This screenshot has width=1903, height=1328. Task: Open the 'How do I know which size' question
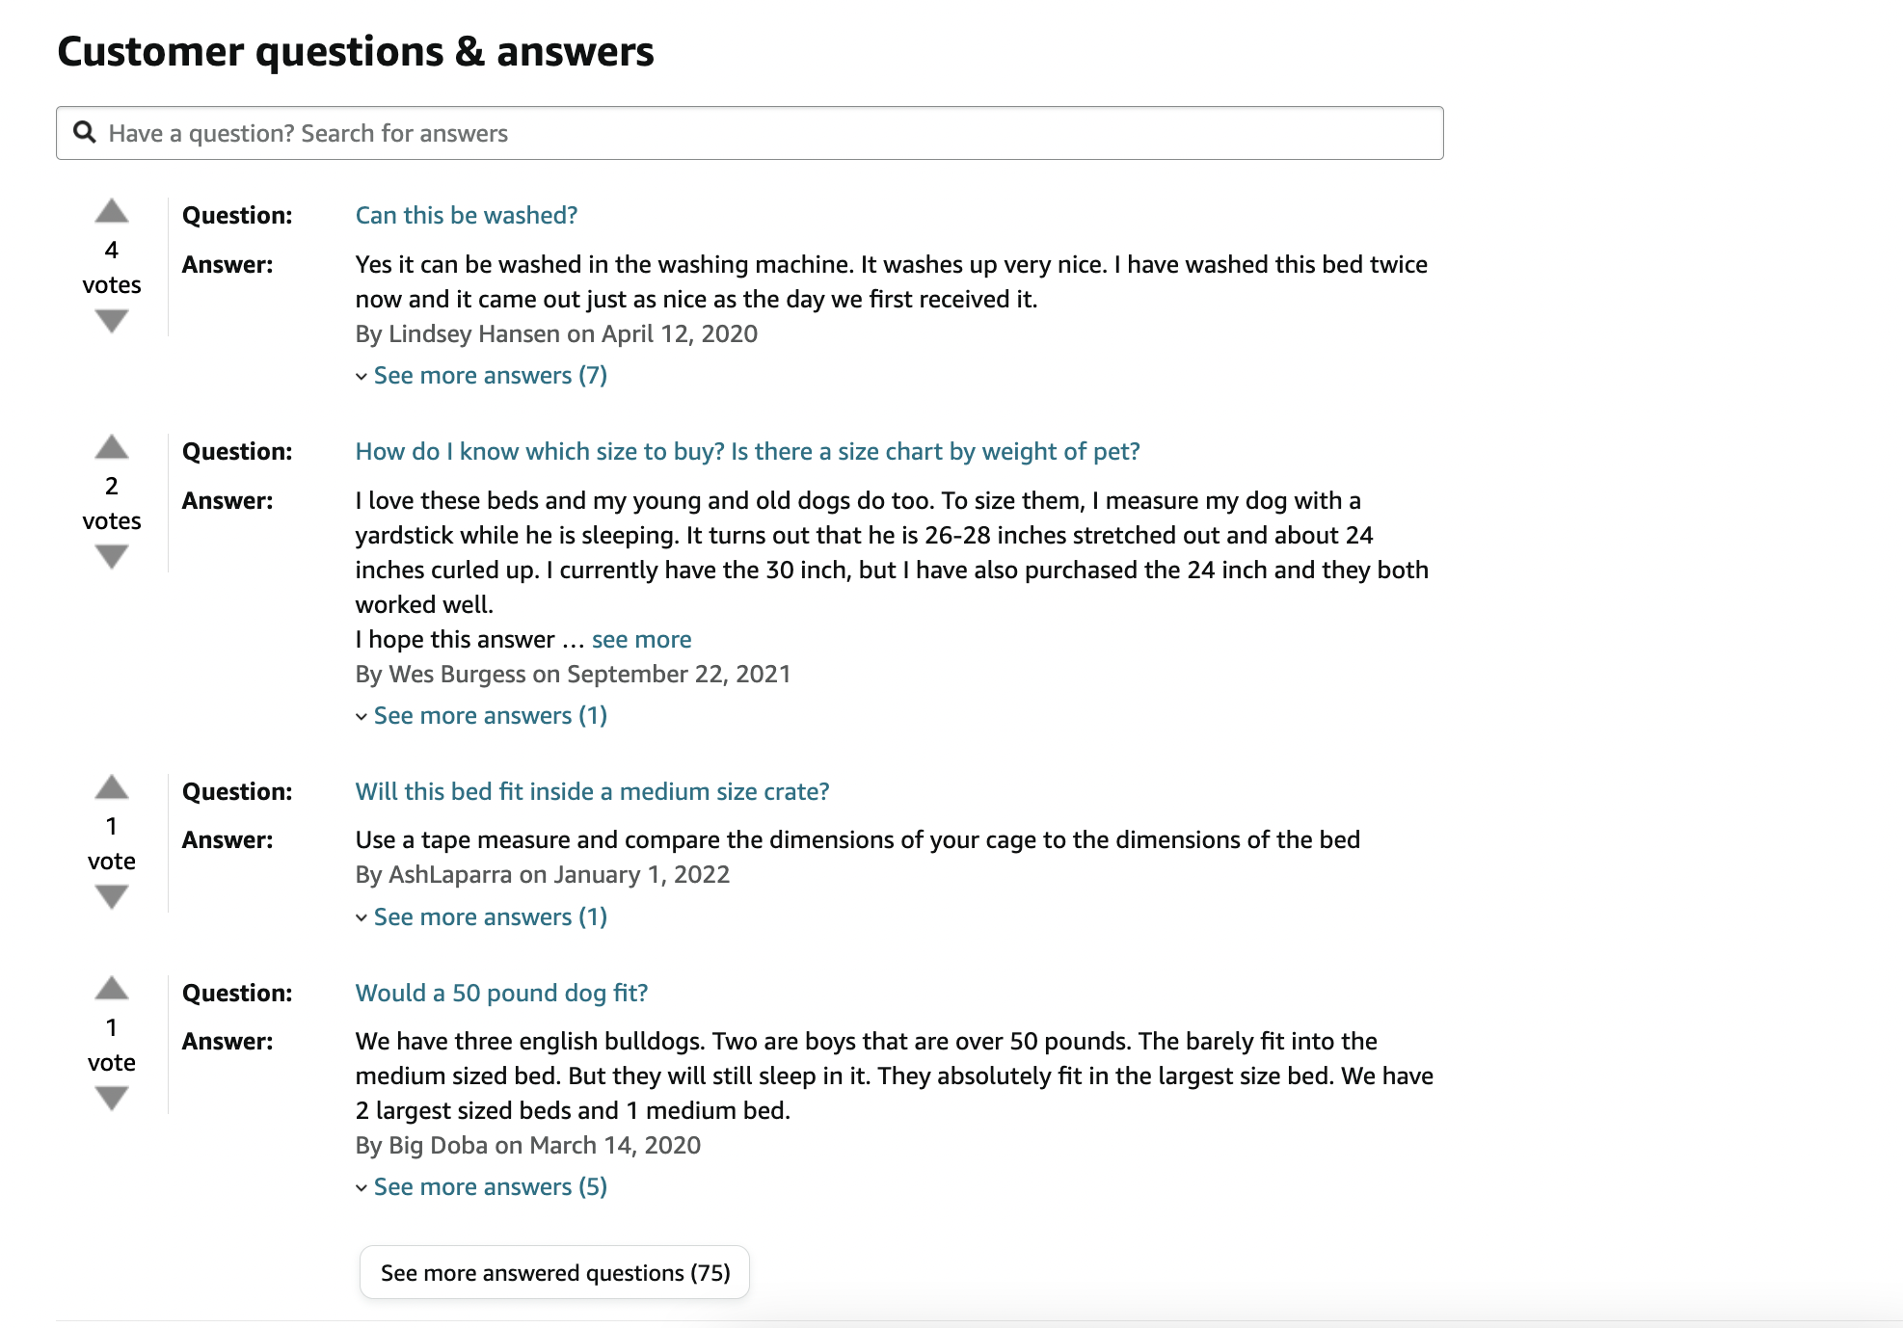point(747,451)
